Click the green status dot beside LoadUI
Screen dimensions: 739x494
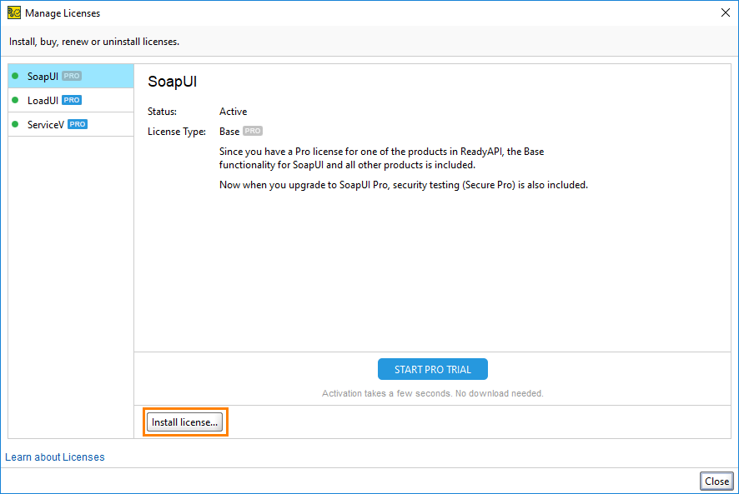(x=15, y=100)
